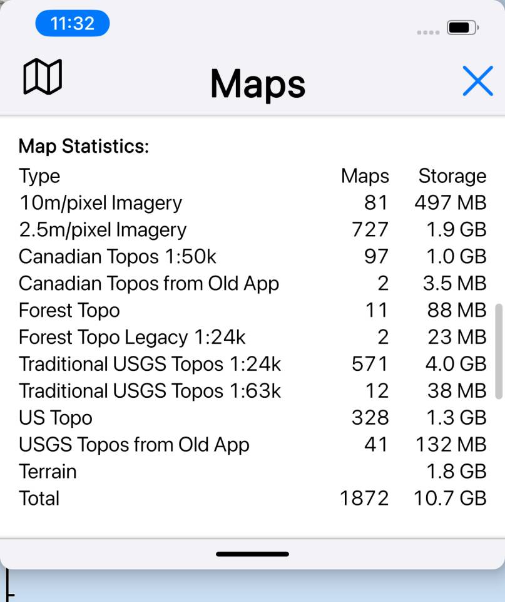Close the Maps panel with the X
This screenshot has height=602, width=505.
click(x=478, y=81)
